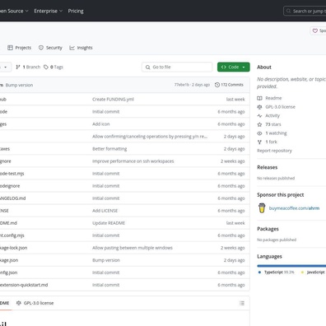Click the 1 fork icon
This screenshot has height=326, width=326.
coord(259,142)
